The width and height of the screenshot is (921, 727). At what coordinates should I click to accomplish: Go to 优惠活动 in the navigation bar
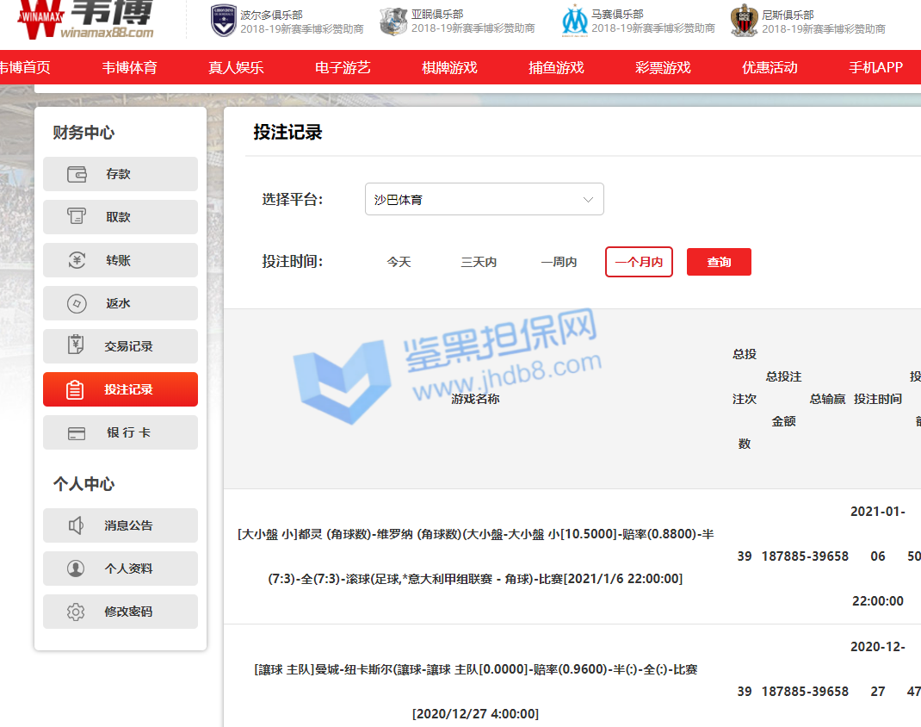tap(770, 67)
